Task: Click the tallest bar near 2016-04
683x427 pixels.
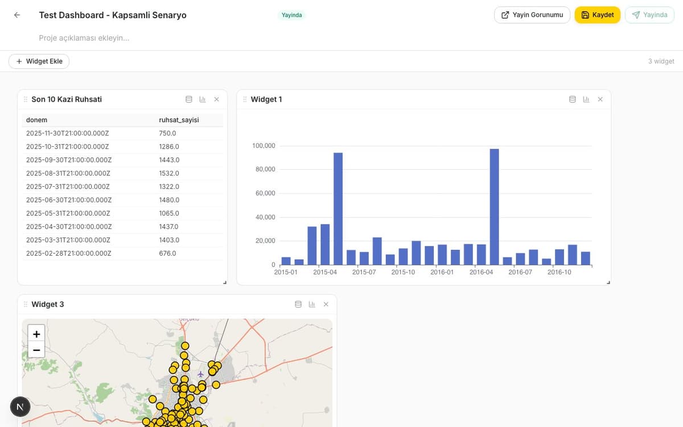Action: coord(494,207)
